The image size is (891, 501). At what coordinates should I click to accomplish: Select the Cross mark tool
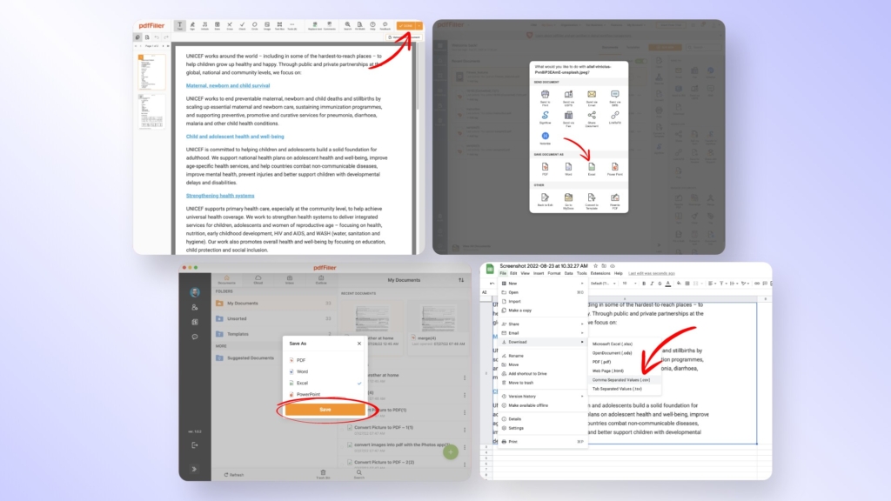coord(230,26)
